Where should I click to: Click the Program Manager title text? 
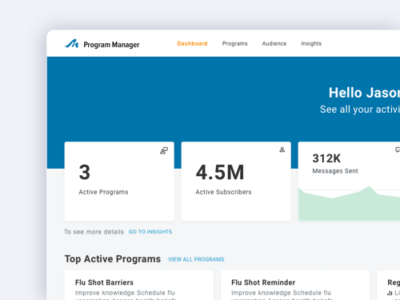tap(111, 45)
